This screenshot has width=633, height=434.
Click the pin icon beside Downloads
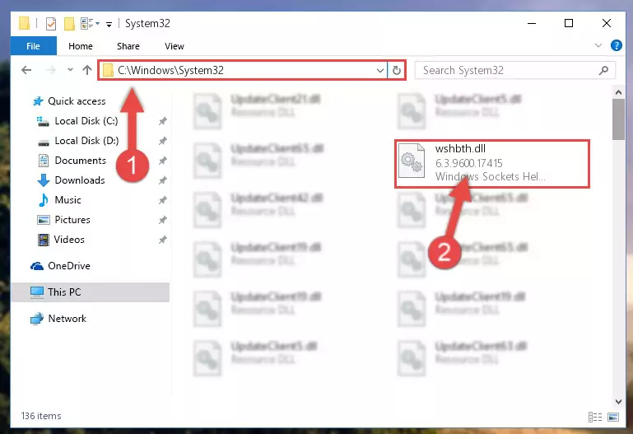163,180
